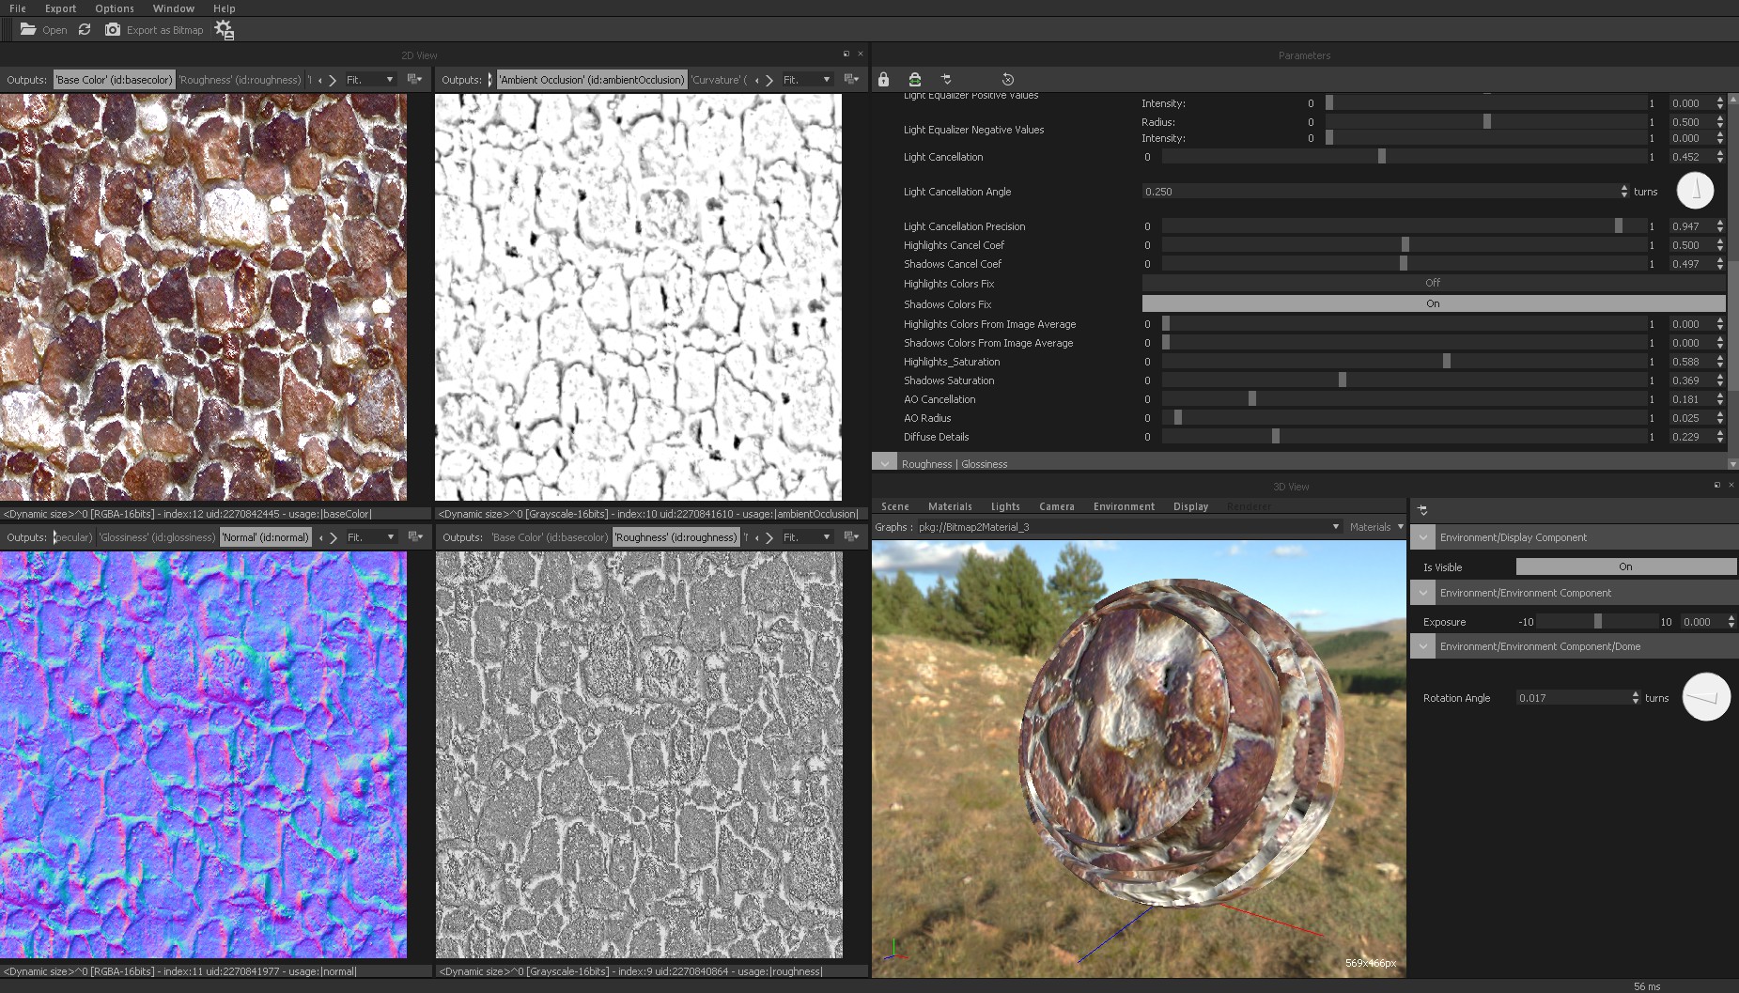Open the Camera menu in 3D View
This screenshot has height=993, width=1739.
click(x=1057, y=506)
